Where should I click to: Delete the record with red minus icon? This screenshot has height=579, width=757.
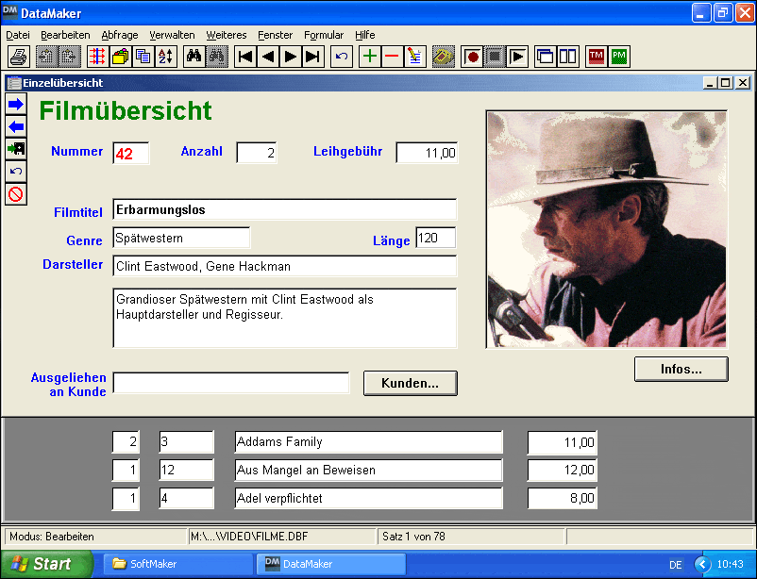(x=392, y=57)
